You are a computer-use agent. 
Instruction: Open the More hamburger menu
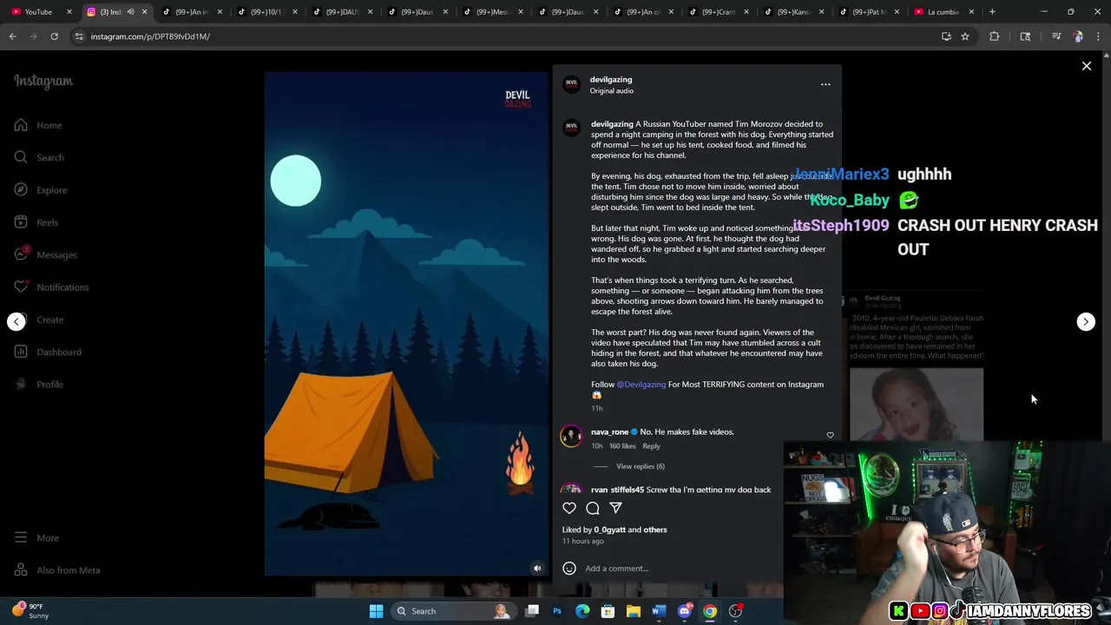pos(36,538)
